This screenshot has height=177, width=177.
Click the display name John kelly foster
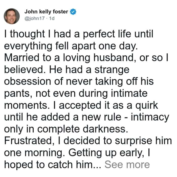pyautogui.click(x=46, y=12)
